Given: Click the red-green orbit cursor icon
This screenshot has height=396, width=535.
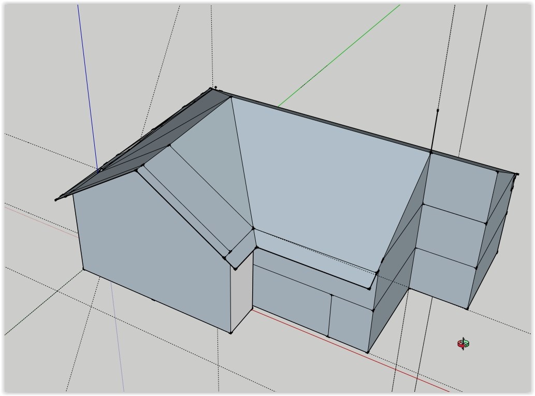Looking at the screenshot, I should coord(463,343).
